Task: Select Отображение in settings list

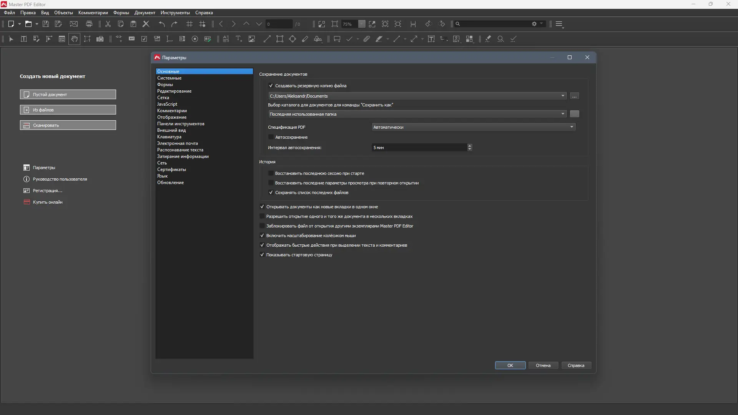Action: coord(172,117)
